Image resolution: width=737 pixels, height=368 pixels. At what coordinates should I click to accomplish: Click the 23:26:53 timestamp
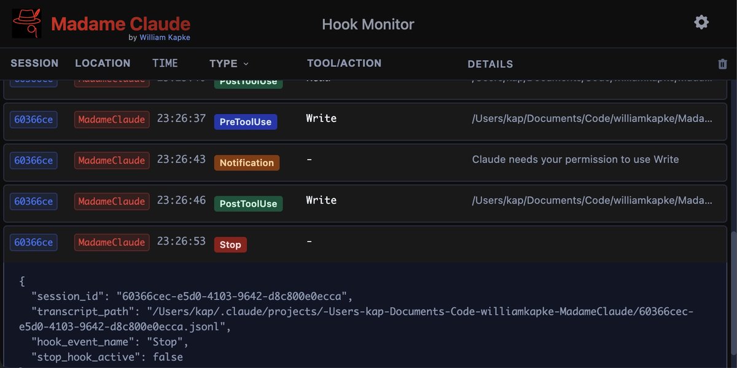click(x=181, y=241)
